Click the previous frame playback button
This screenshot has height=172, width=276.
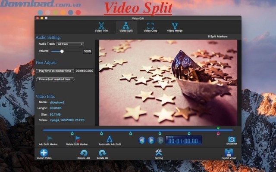click(x=142, y=140)
